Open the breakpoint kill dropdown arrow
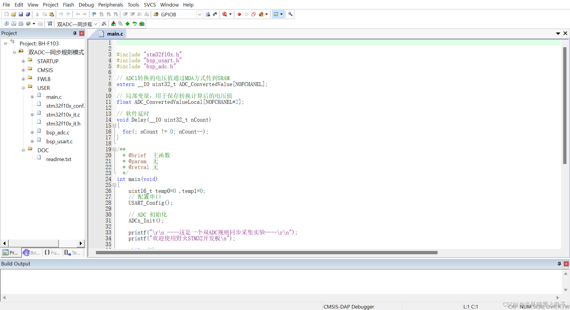This screenshot has height=310, width=570. pyautogui.click(x=267, y=14)
